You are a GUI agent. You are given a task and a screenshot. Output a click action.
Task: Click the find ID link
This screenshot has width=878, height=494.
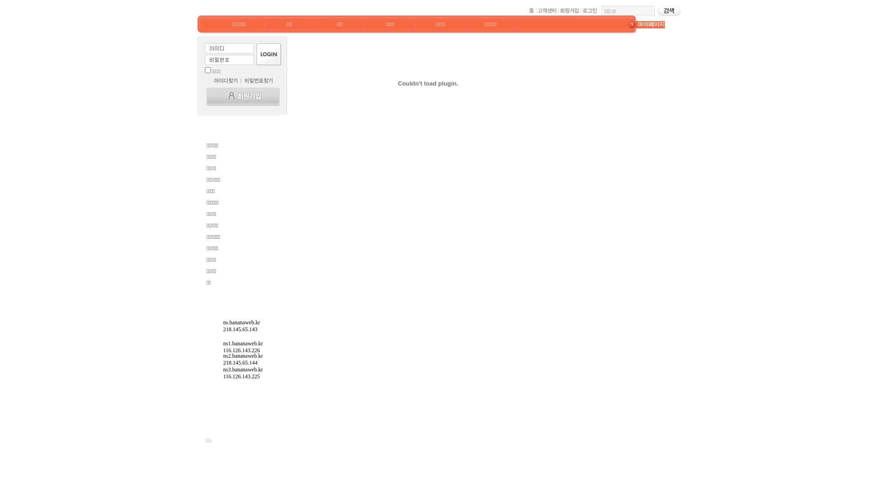225,80
